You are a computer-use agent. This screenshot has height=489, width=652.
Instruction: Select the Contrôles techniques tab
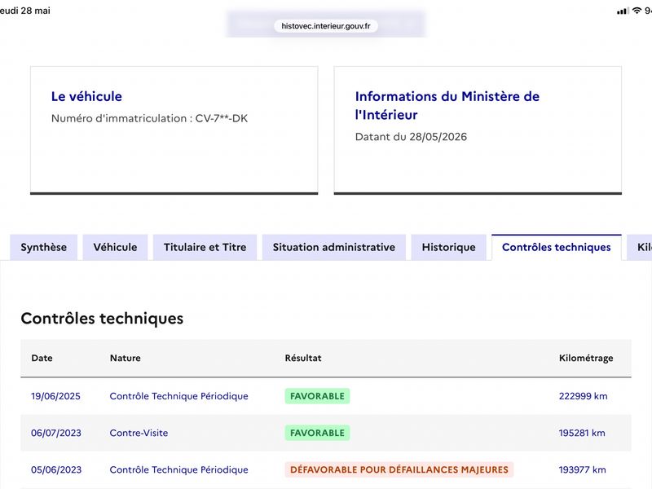[557, 248]
